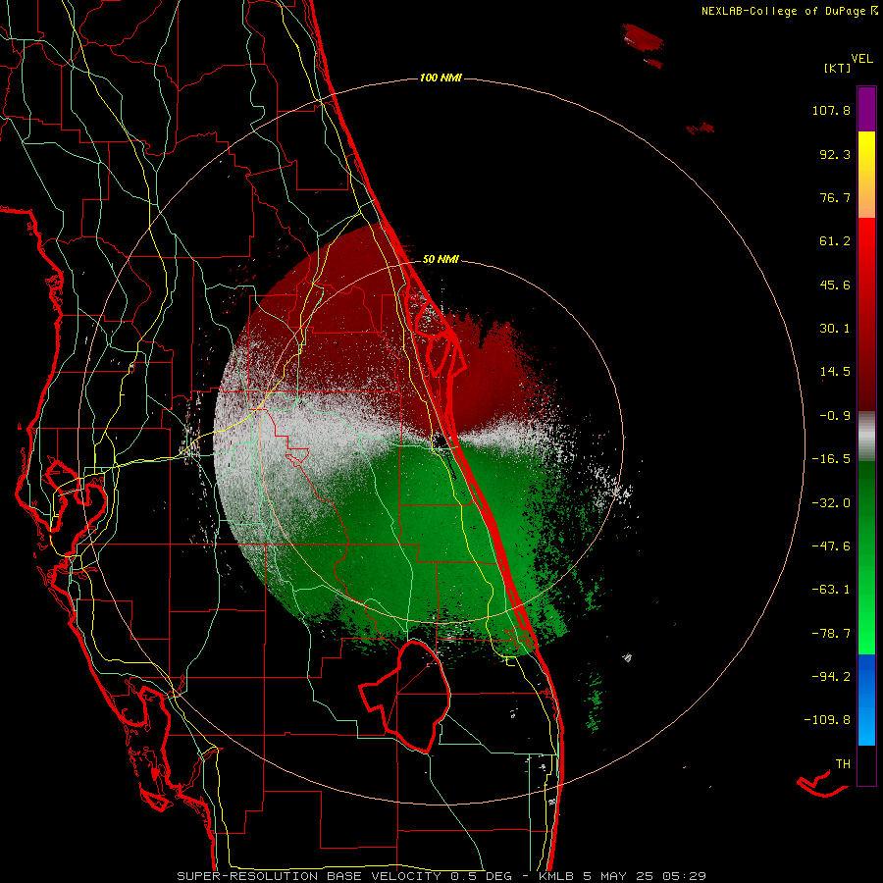The height and width of the screenshot is (883, 883).
Task: Click the -32.0 value on velocity scale
Action: [x=831, y=503]
